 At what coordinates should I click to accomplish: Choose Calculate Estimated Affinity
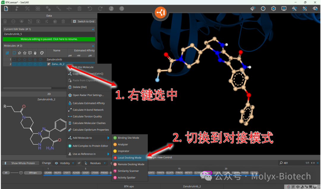[x=89, y=103]
